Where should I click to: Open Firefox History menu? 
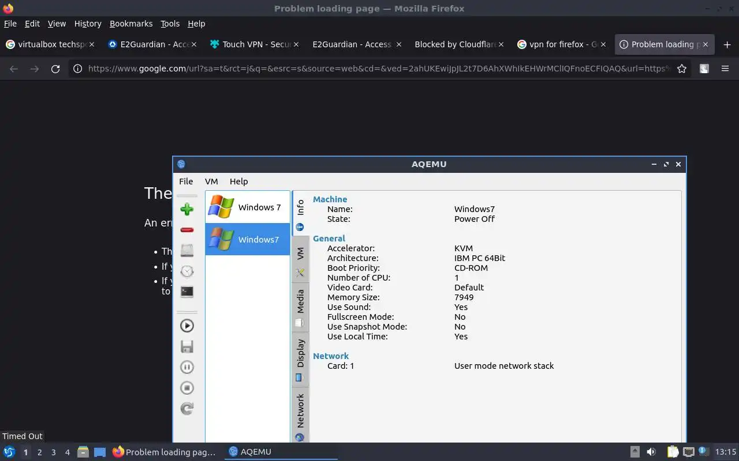(x=88, y=24)
